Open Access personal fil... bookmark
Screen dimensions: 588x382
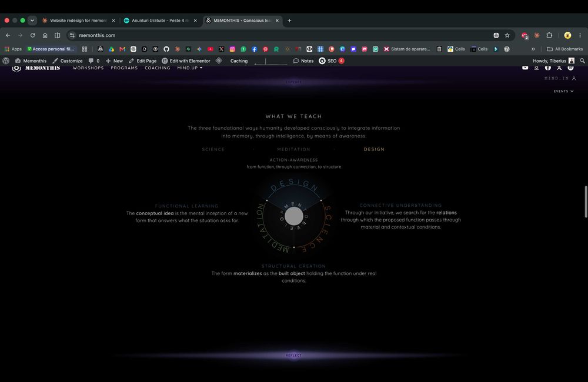coord(51,49)
